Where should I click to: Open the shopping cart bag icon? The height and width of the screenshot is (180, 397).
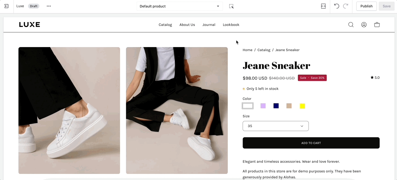click(x=377, y=25)
